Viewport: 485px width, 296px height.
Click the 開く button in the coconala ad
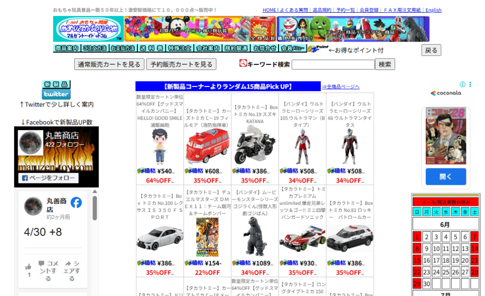tap(446, 176)
